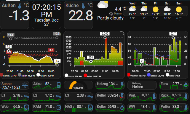The width and height of the screenshot is (190, 114).
Task: Click the Flow water drop icon
Action: point(186,84)
